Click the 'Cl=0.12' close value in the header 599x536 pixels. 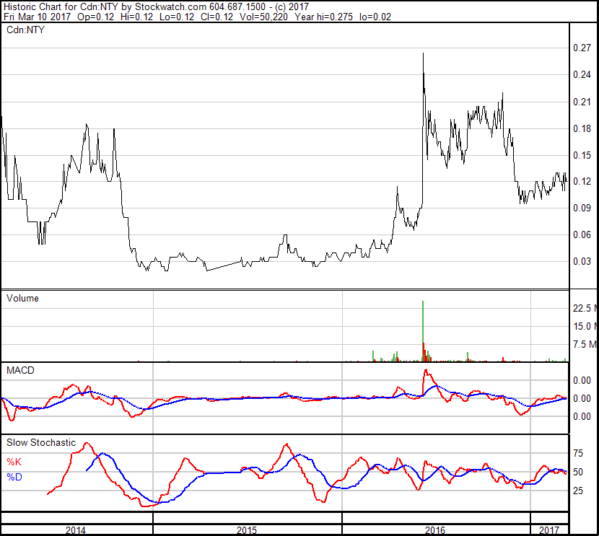[x=217, y=17]
